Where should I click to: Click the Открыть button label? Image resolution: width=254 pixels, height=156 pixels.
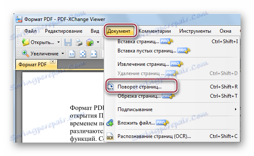click(x=42, y=42)
